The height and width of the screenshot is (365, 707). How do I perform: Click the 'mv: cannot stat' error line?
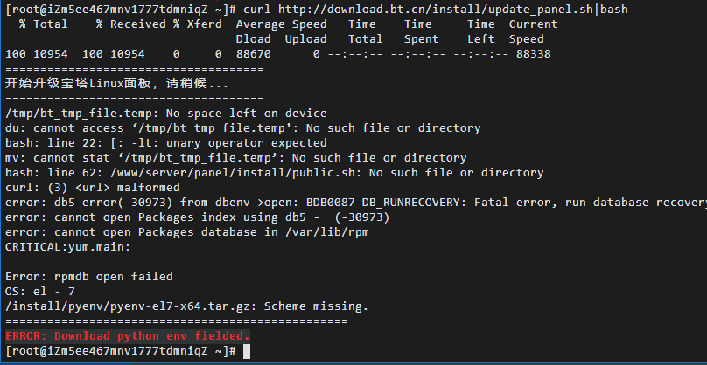[236, 157]
